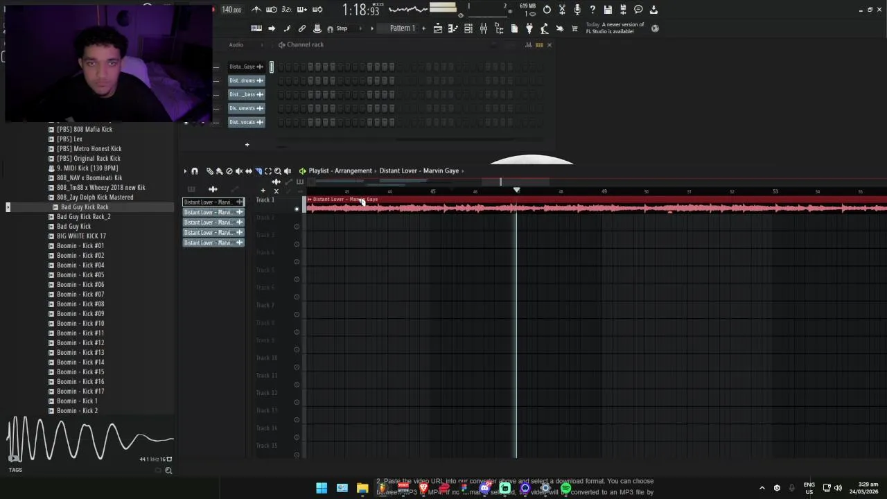The width and height of the screenshot is (887, 499).
Task: Click the shopping cart icon
Action: (574, 28)
